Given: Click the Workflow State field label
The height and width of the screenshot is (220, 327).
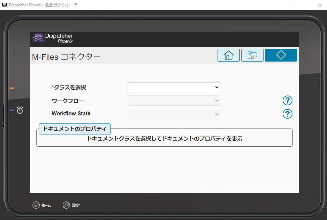Looking at the screenshot, I should click(71, 113).
